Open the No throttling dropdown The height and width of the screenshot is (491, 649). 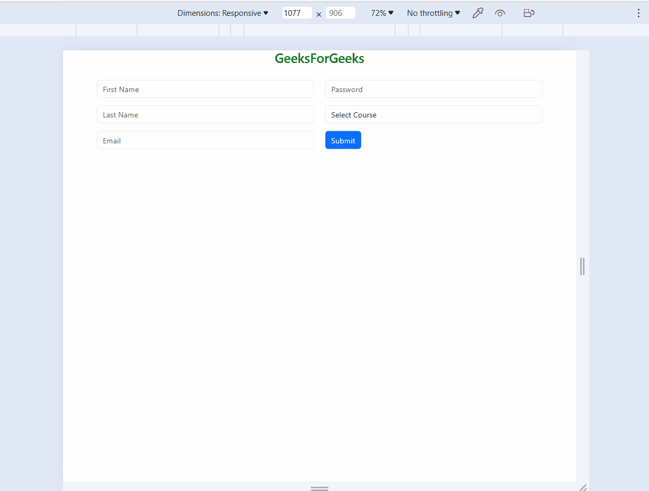click(433, 13)
